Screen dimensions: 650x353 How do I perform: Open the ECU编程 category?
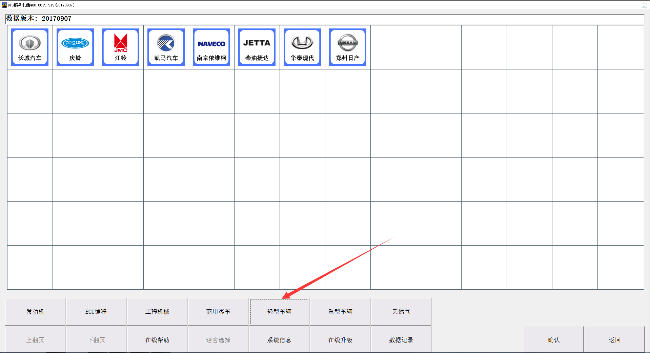(x=96, y=312)
